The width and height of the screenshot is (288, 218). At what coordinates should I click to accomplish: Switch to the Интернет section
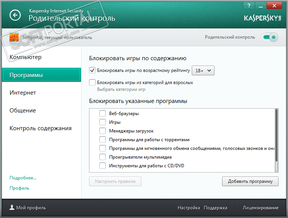(x=42, y=92)
